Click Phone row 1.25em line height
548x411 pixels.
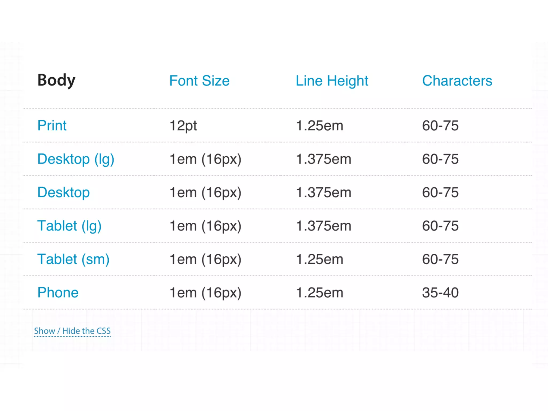pos(319,292)
